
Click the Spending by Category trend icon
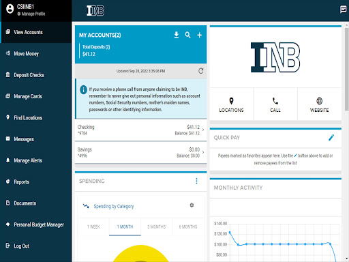pos(86,206)
